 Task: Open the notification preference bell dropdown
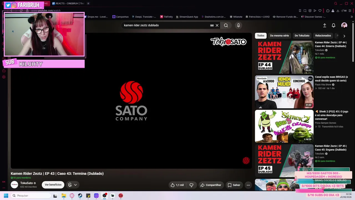point(72,185)
